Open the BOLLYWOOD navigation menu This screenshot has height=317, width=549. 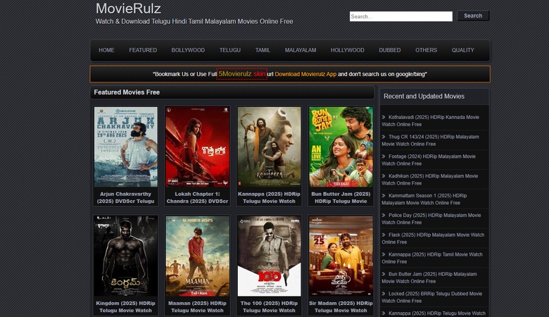pos(188,51)
